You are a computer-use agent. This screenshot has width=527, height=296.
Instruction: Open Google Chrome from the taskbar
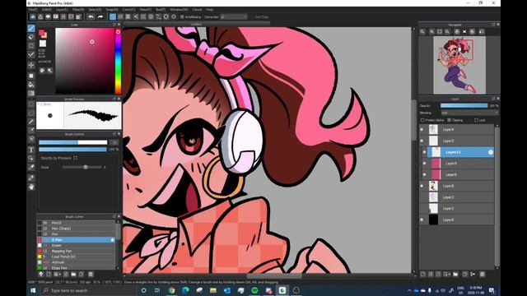172,290
